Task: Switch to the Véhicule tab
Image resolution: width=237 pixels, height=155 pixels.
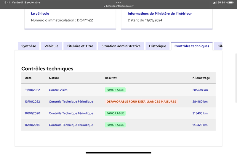Action: pyautogui.click(x=51, y=46)
